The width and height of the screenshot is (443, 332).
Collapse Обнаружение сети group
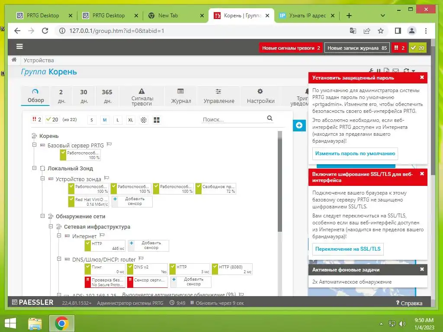pyautogui.click(x=43, y=216)
